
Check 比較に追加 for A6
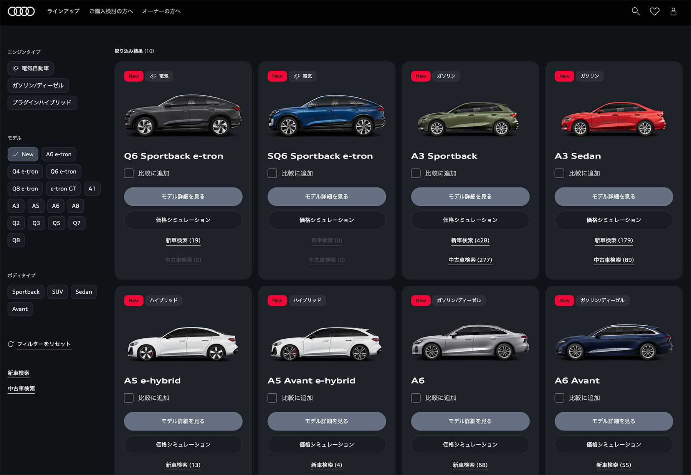tap(416, 398)
